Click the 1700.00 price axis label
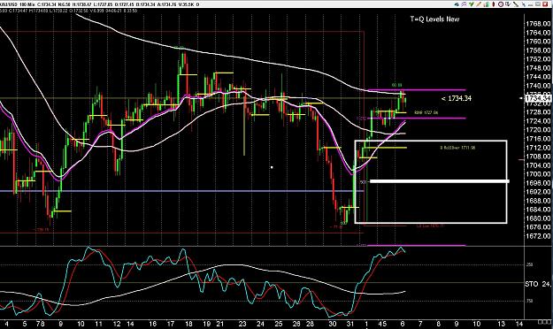 (538, 174)
